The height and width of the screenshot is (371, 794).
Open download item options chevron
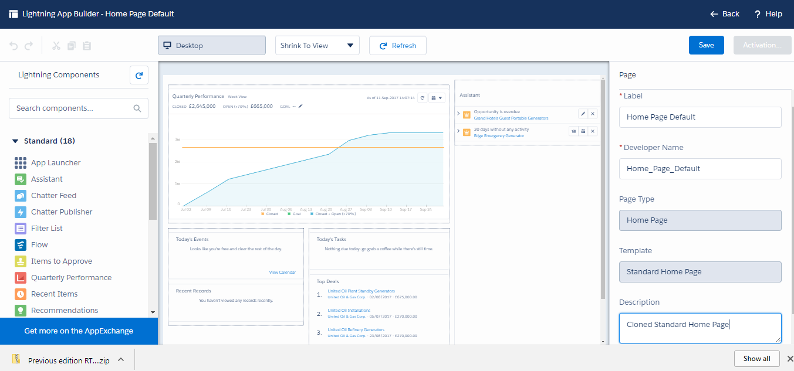tap(120, 359)
